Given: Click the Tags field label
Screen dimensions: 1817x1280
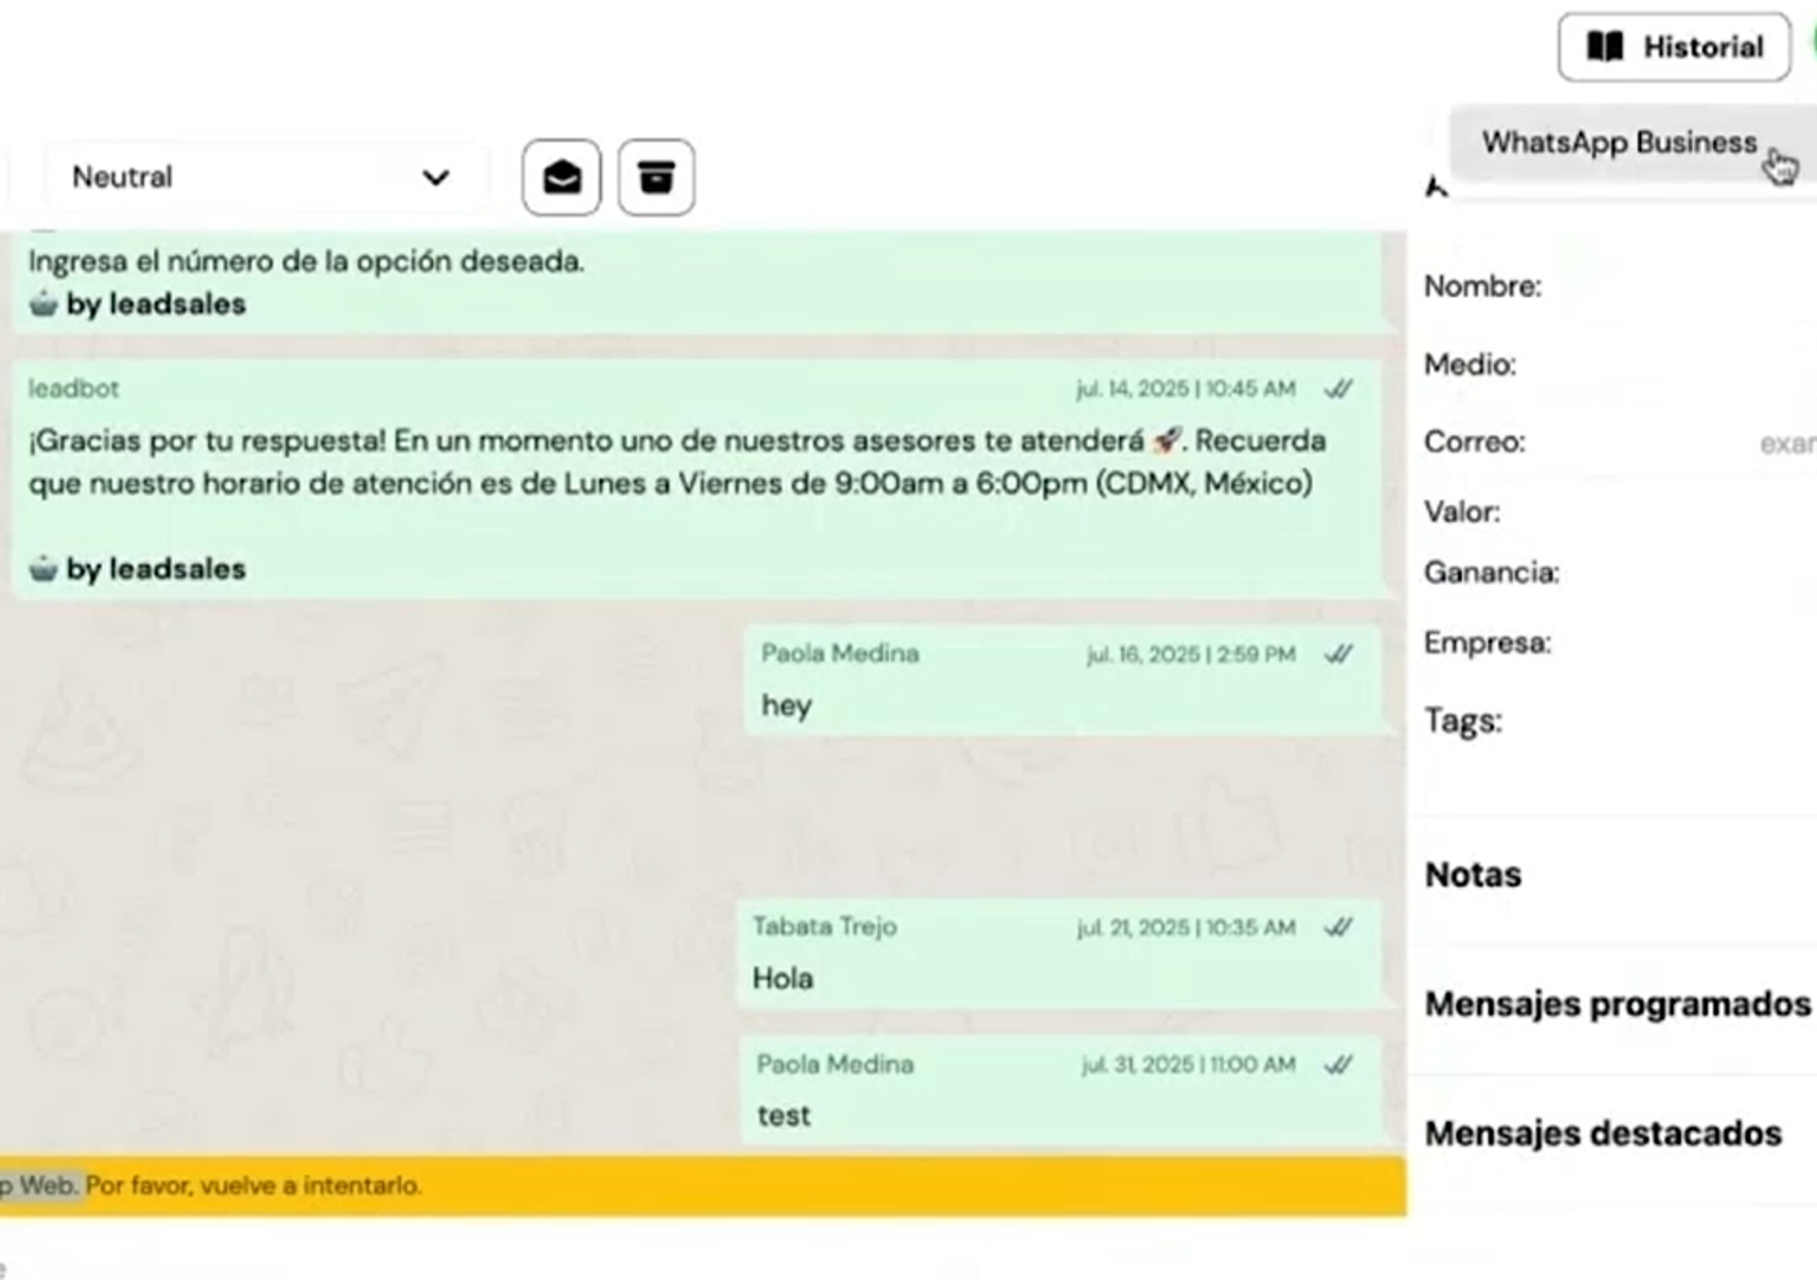Looking at the screenshot, I should click(x=1463, y=721).
